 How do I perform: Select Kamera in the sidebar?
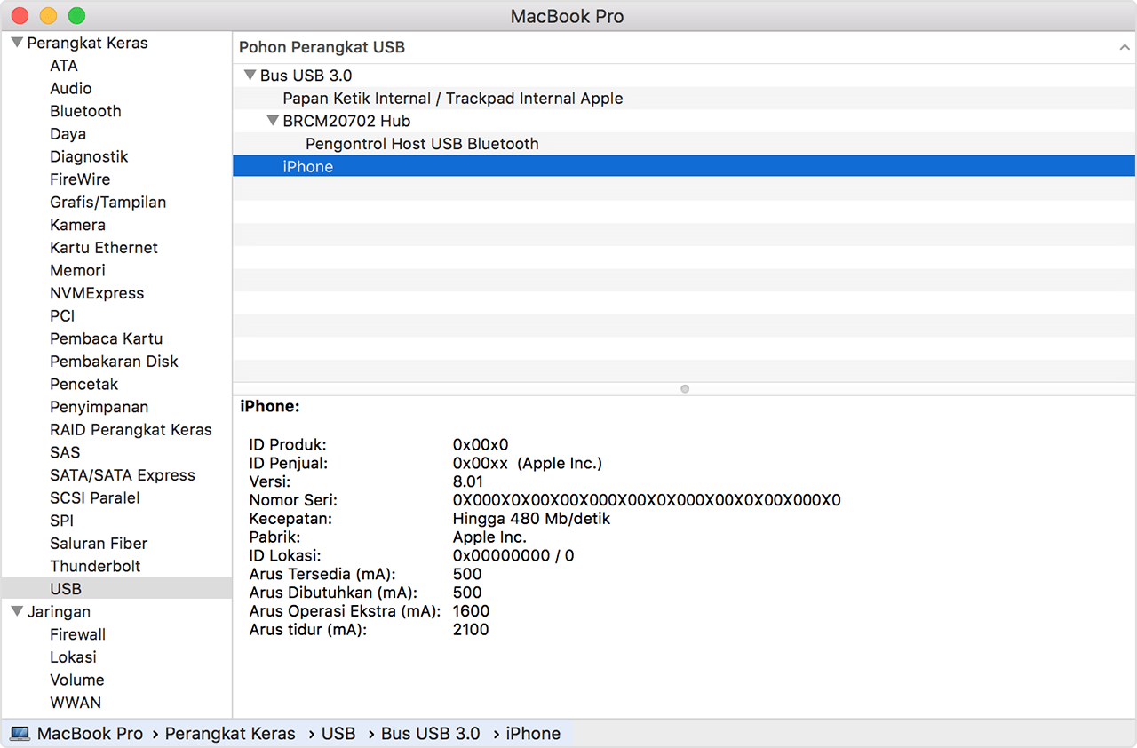(78, 225)
